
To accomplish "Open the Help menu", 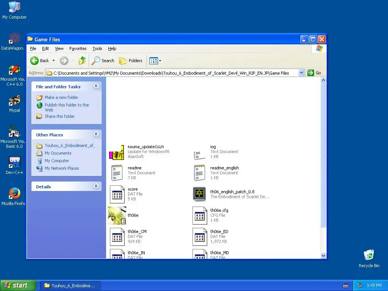I will [112, 48].
